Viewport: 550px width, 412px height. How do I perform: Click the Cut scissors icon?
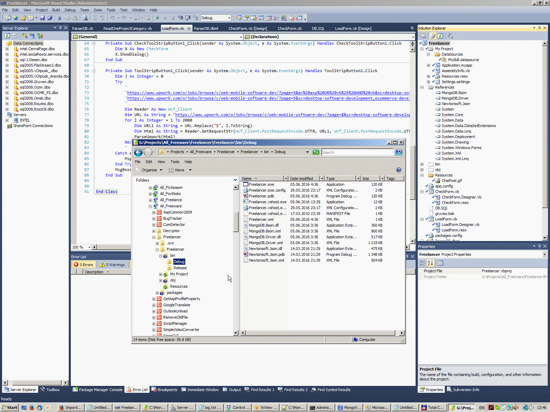pyautogui.click(x=59, y=18)
